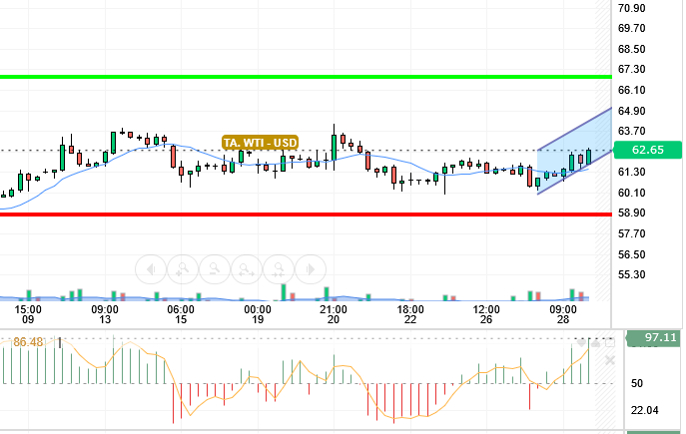This screenshot has height=434, width=686.
Task: Maximize the indicator pane
Action: 609,343
